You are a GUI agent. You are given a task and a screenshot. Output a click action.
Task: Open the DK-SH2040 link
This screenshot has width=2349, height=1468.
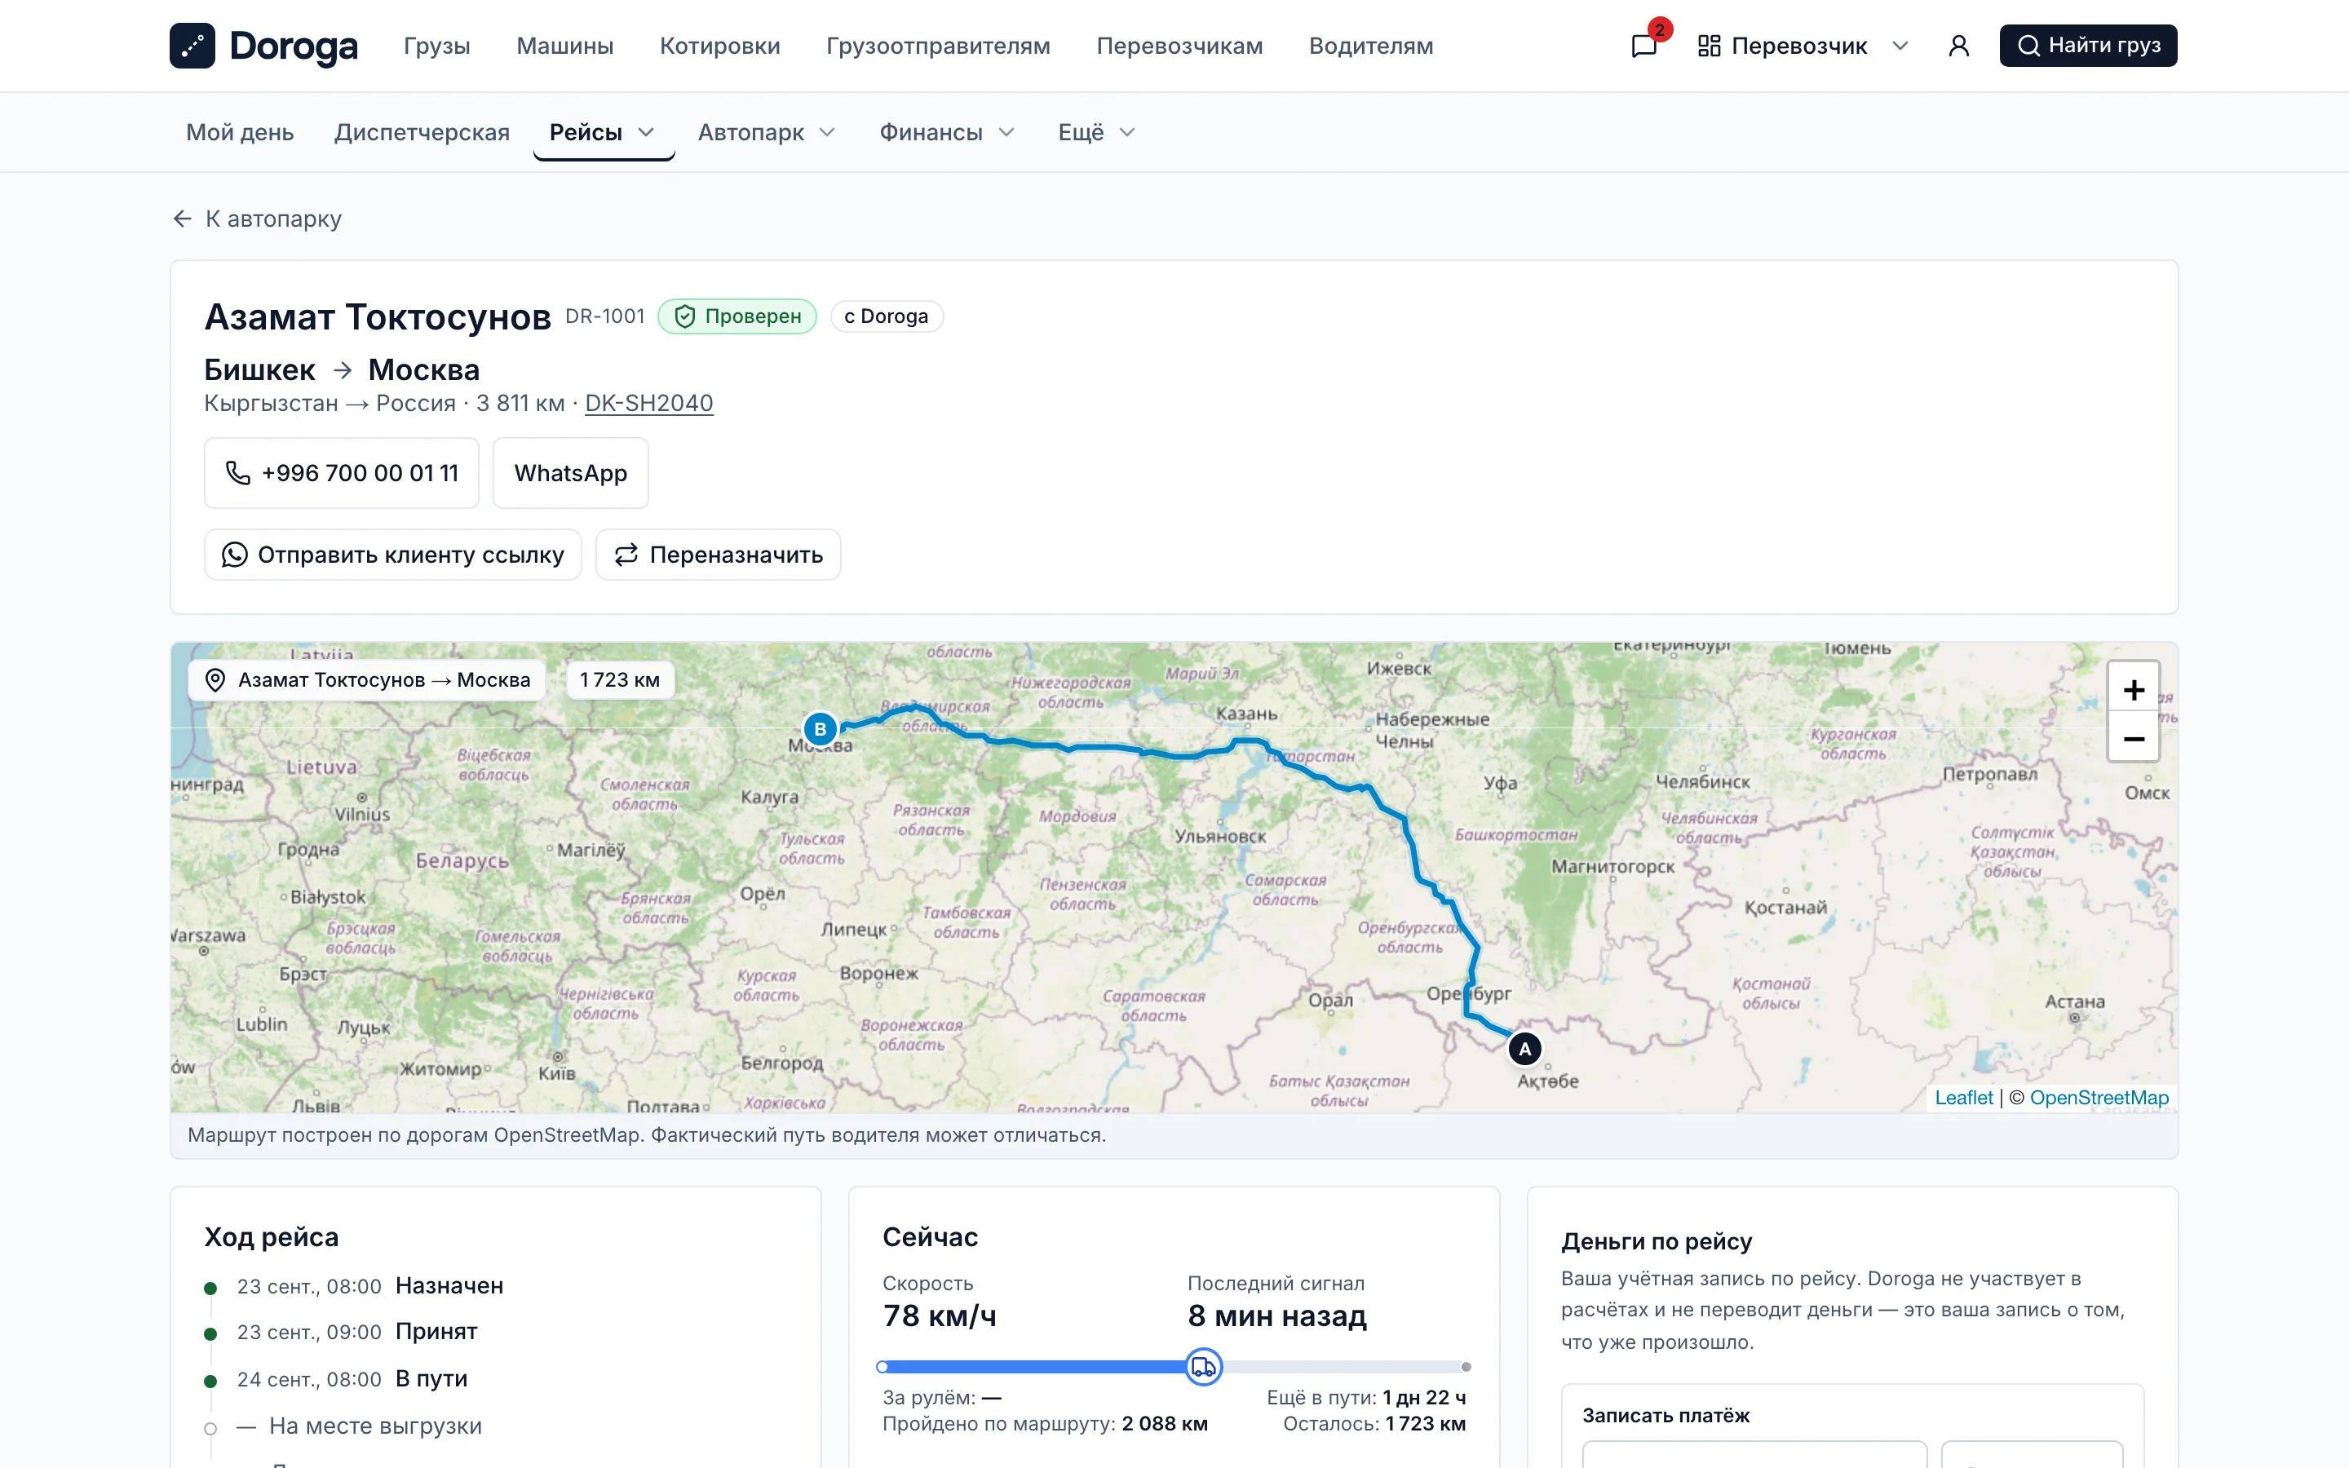[649, 403]
